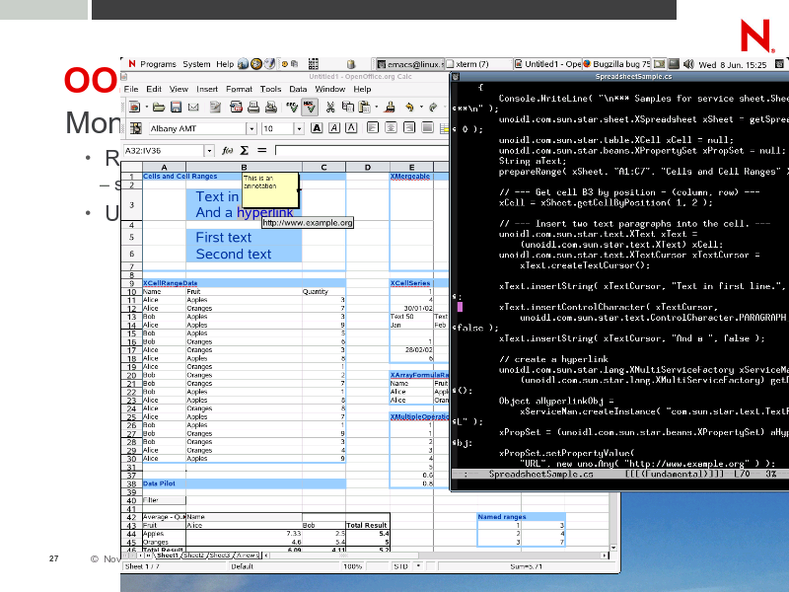Click the date and time clock in the panel
This screenshot has width=789, height=592.
tap(732, 64)
